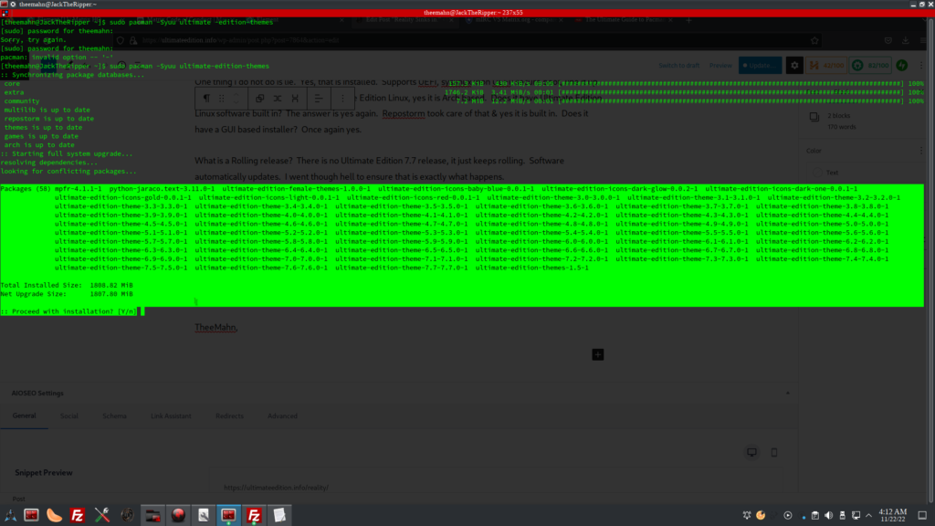Switch to the active terminal task in panel

click(228, 515)
